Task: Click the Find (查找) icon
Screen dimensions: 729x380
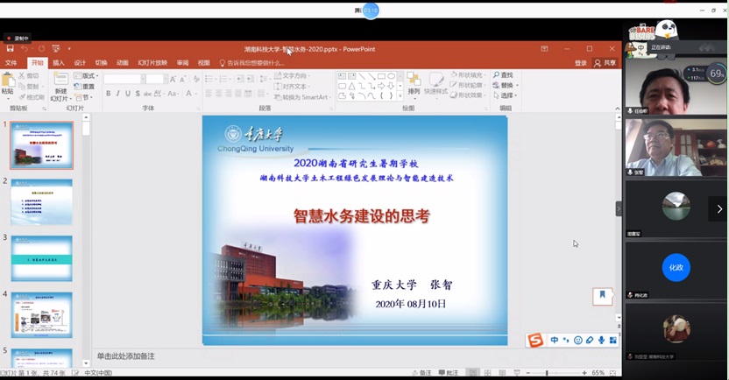Action: (503, 75)
